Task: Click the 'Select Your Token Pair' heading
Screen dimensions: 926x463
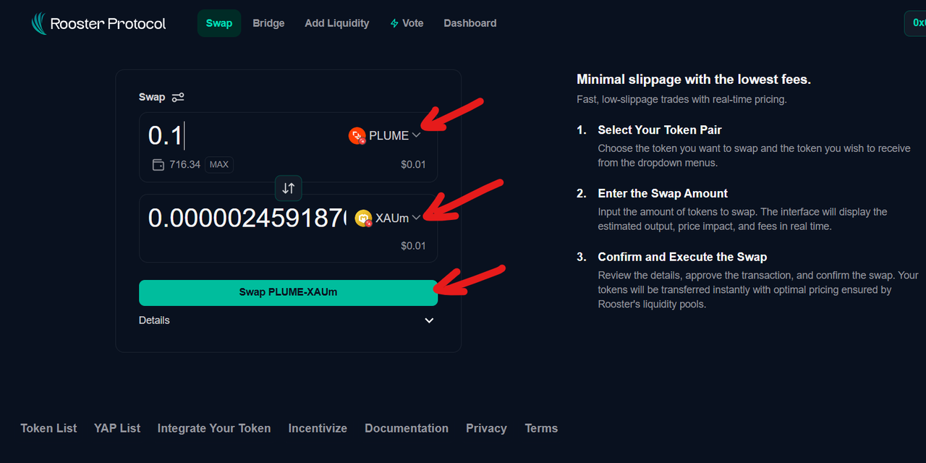Action: click(x=660, y=130)
